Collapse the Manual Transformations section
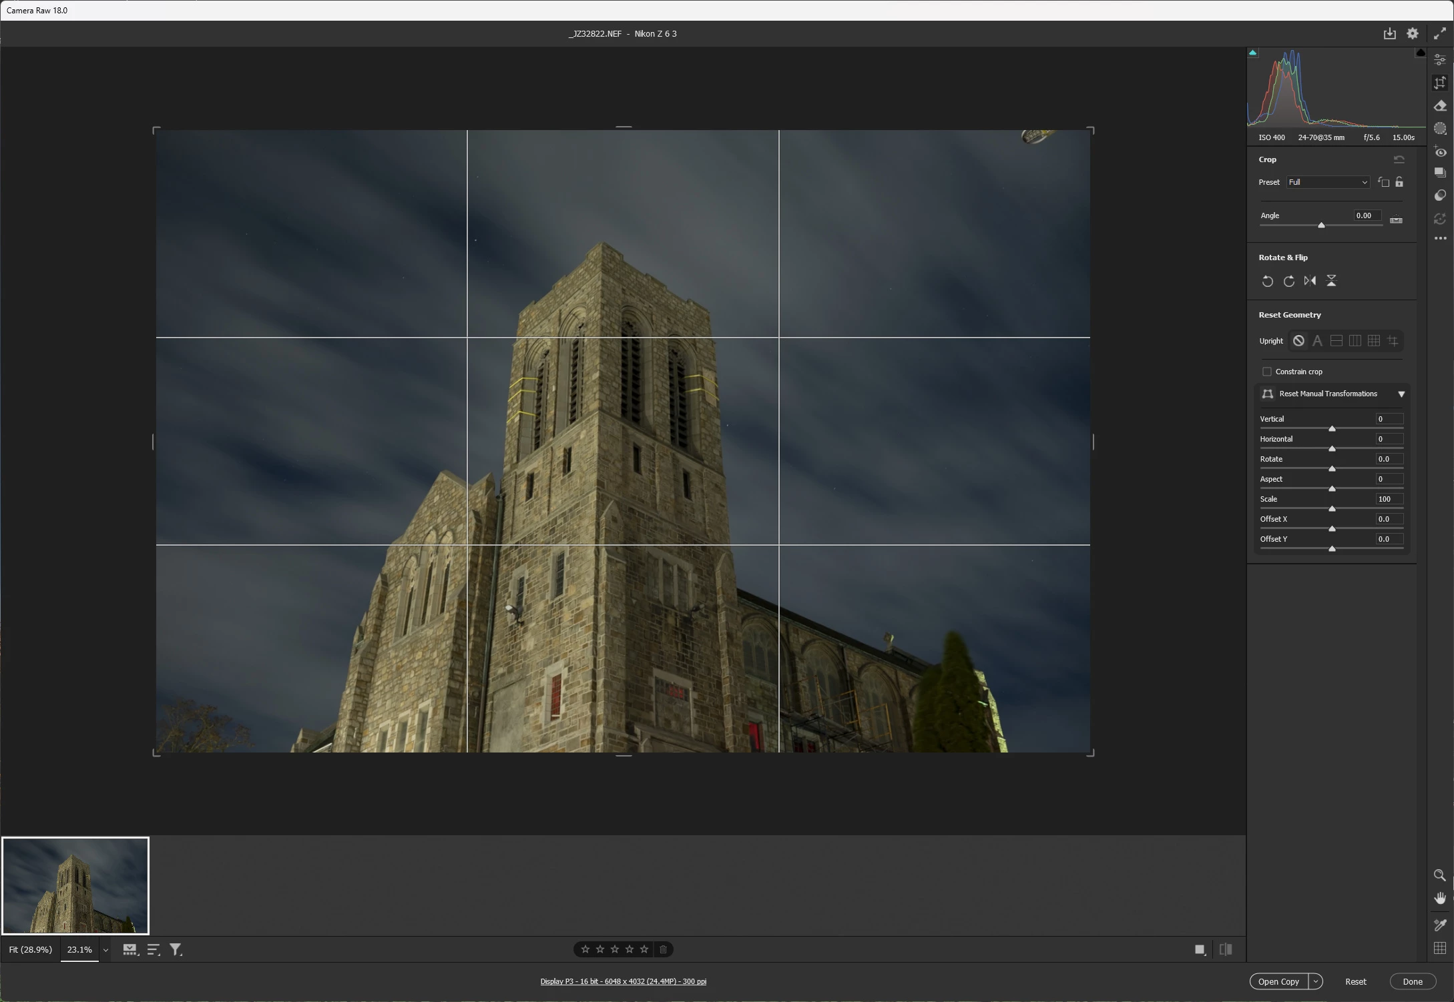 click(x=1401, y=394)
